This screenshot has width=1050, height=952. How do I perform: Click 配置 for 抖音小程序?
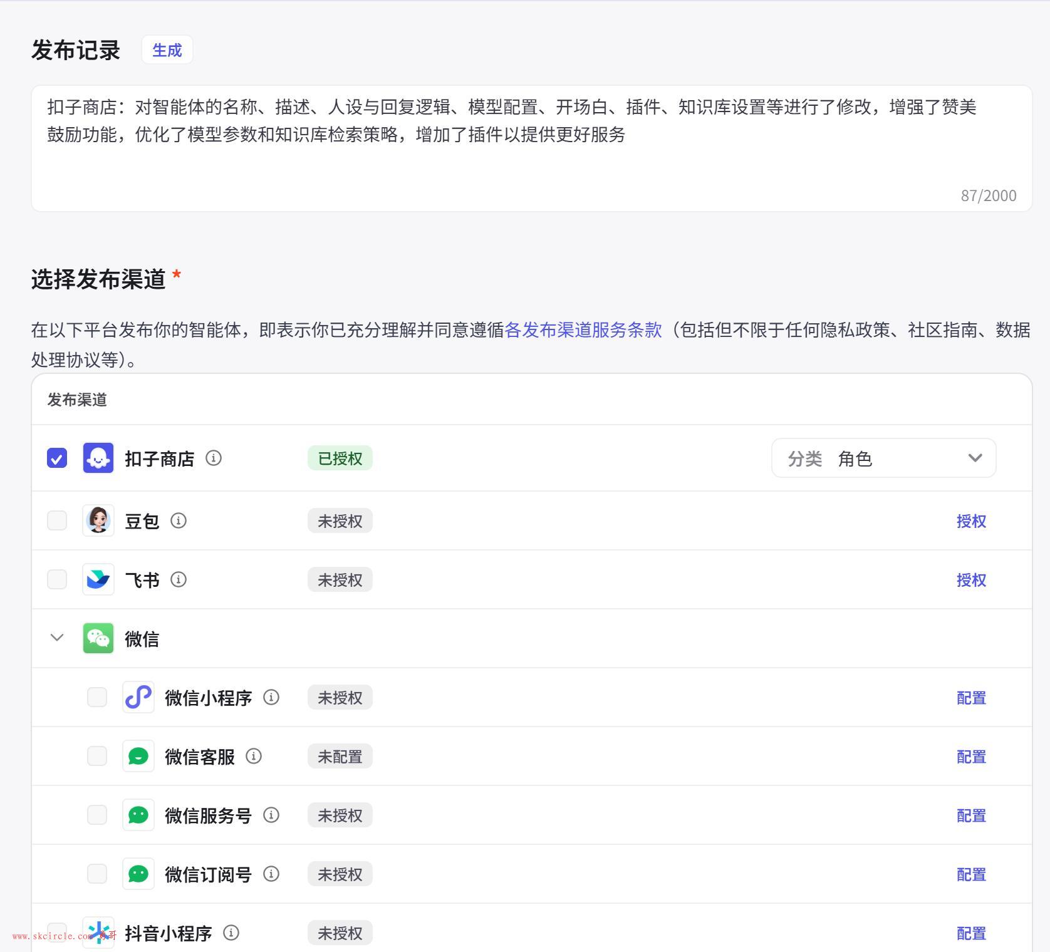971,933
